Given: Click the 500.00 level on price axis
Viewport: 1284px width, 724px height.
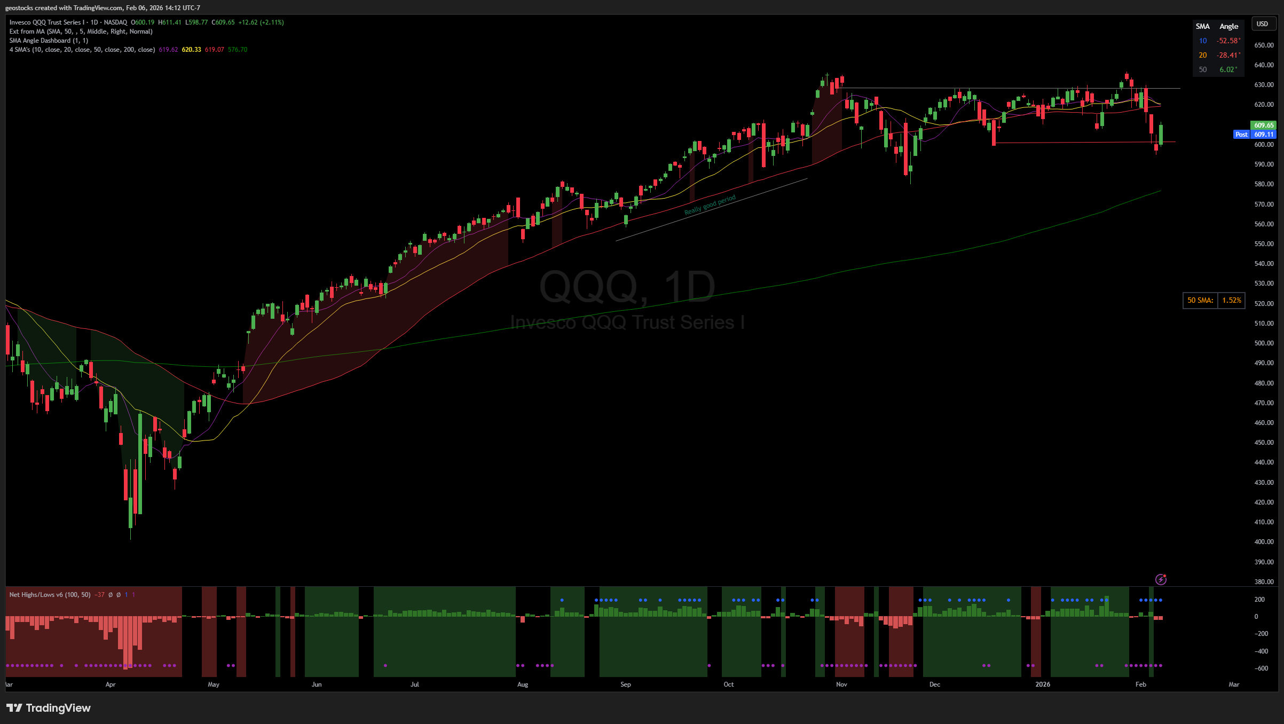Looking at the screenshot, I should (x=1264, y=343).
